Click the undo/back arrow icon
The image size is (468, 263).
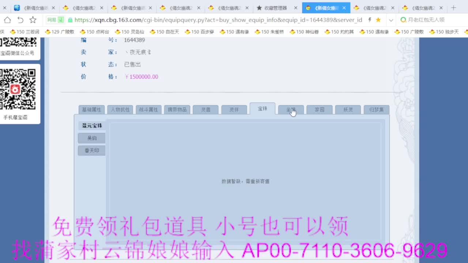20,20
